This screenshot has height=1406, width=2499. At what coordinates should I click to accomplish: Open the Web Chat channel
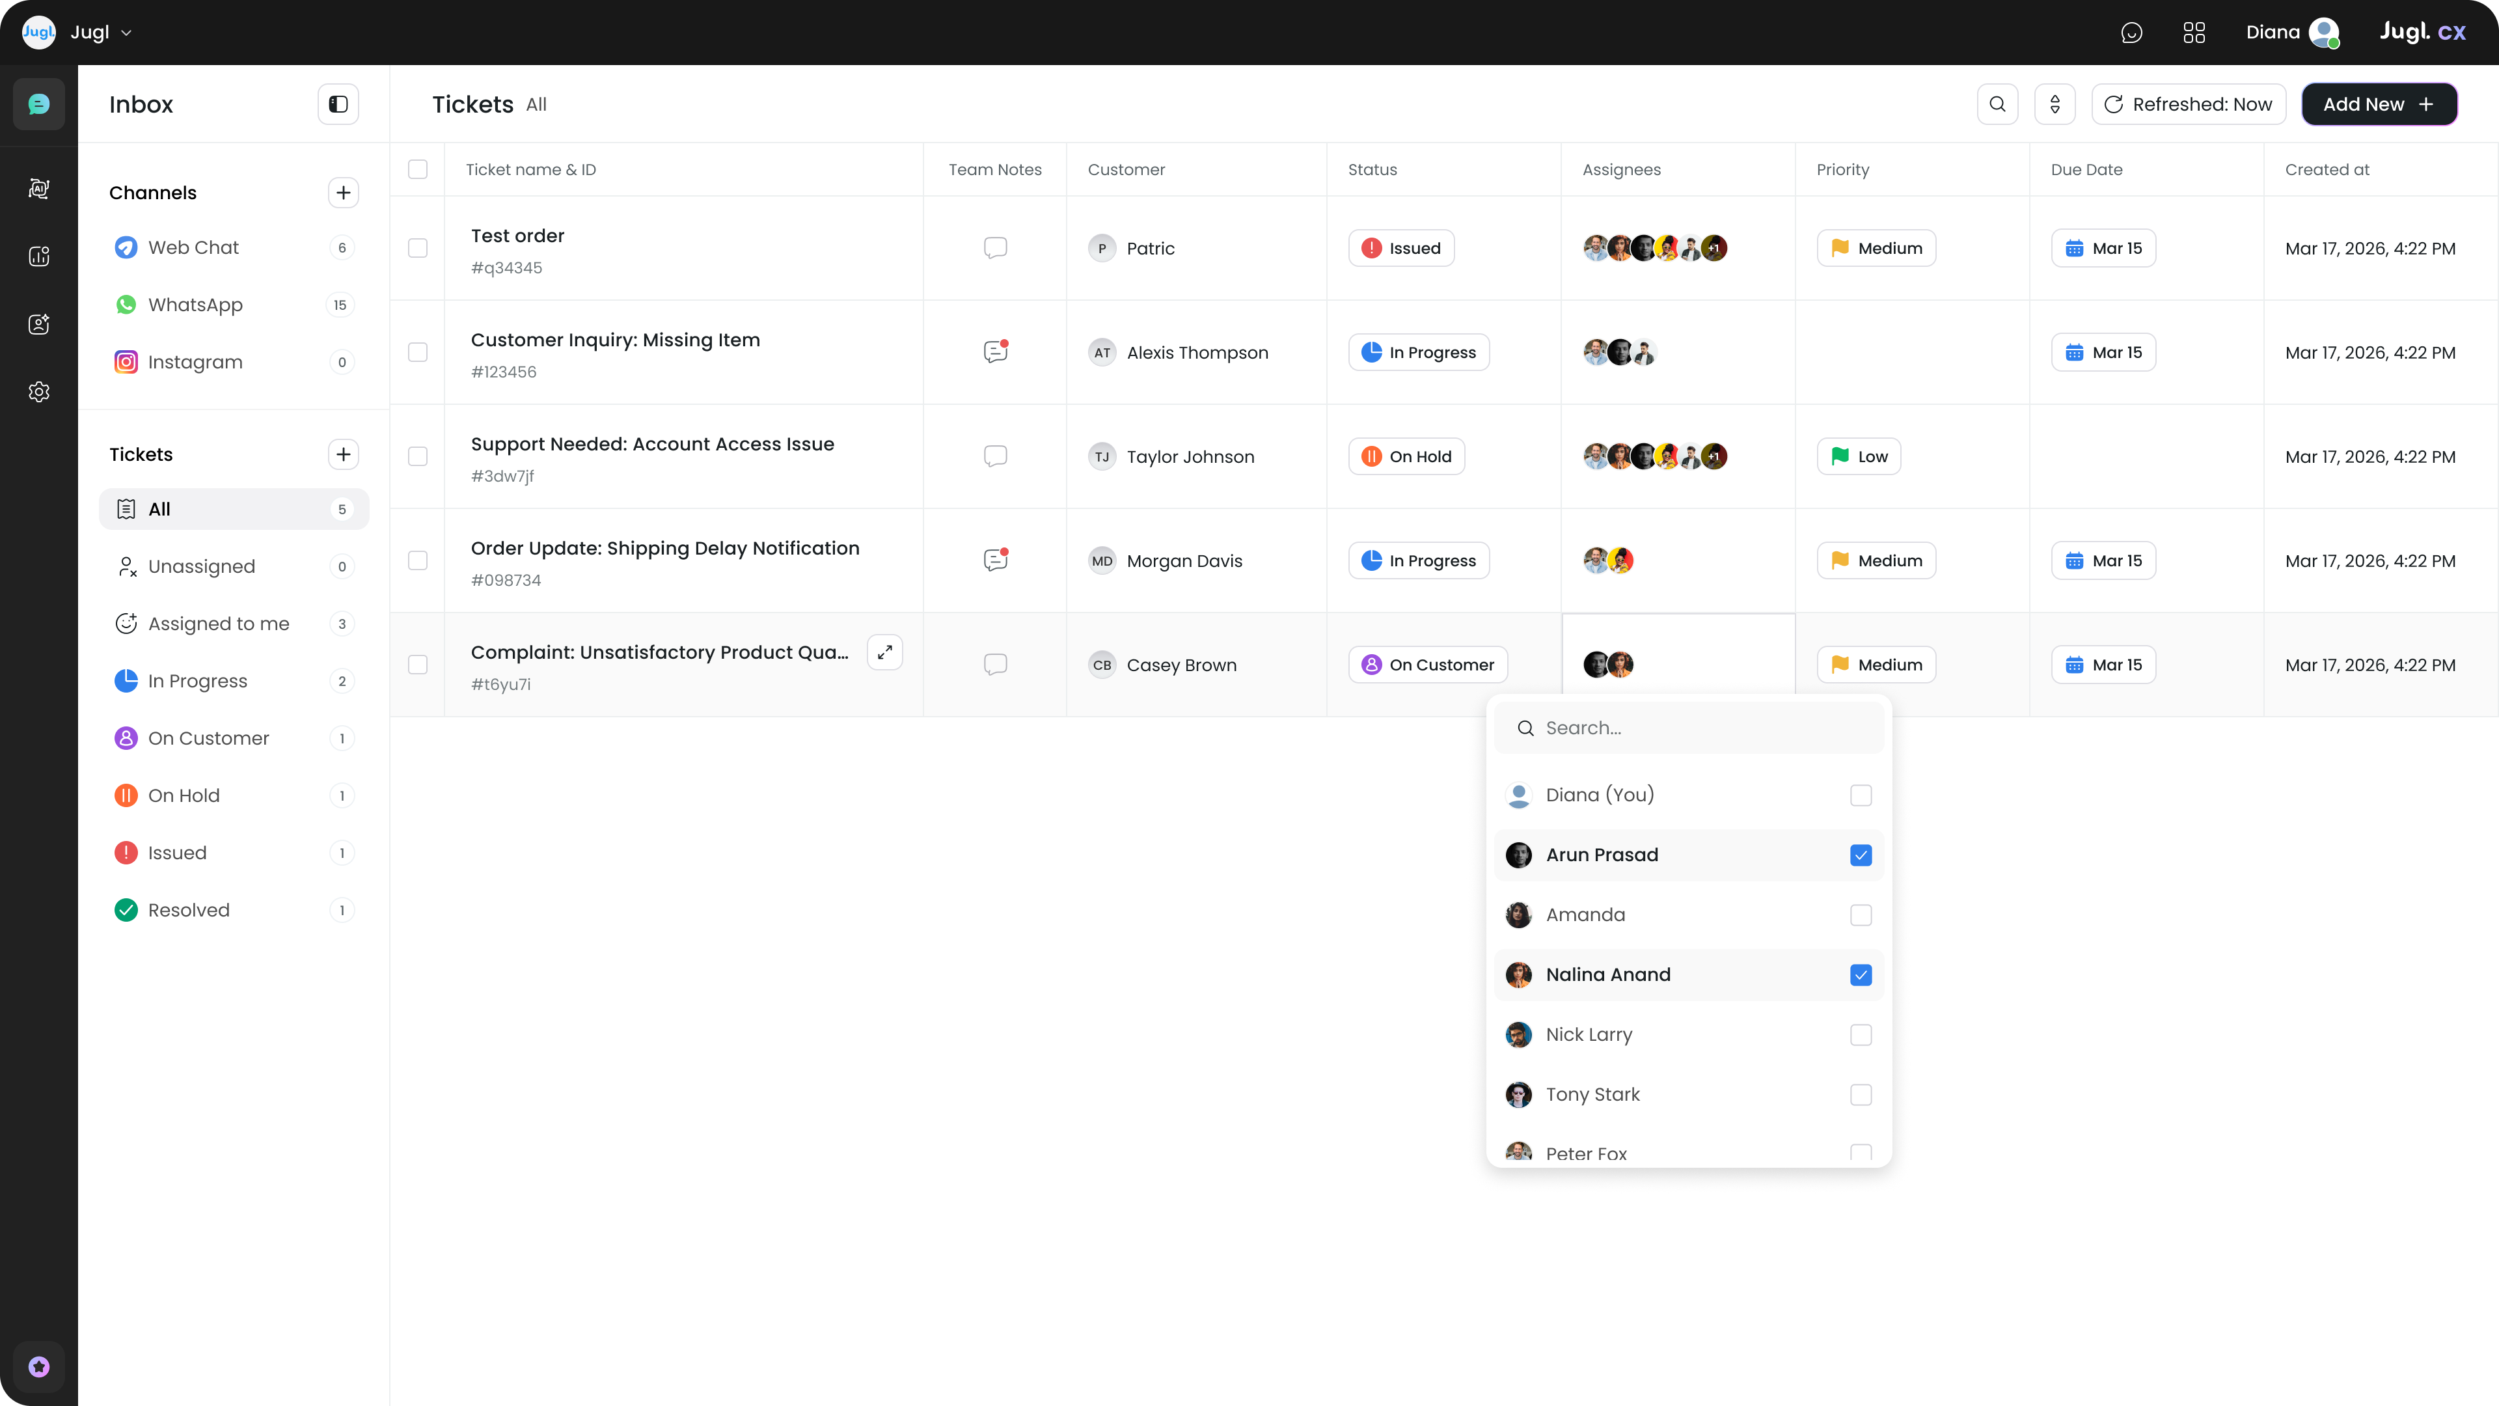pos(234,247)
